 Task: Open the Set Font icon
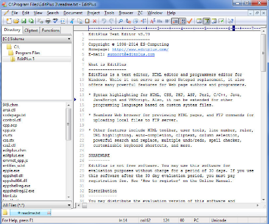153,21
